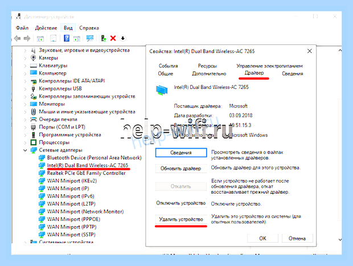Screen dimensions: 353x266
Task: Click the WAN Miniport (SSTP) adapter icon
Action: click(42, 235)
